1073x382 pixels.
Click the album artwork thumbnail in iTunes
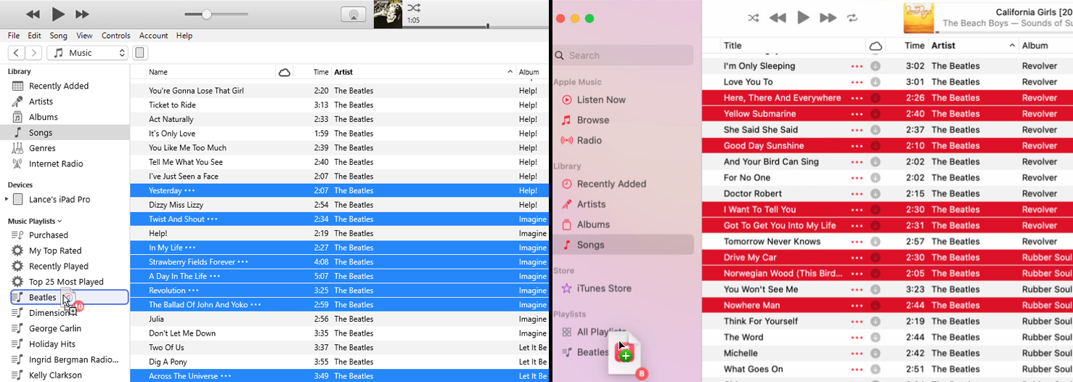pos(388,15)
